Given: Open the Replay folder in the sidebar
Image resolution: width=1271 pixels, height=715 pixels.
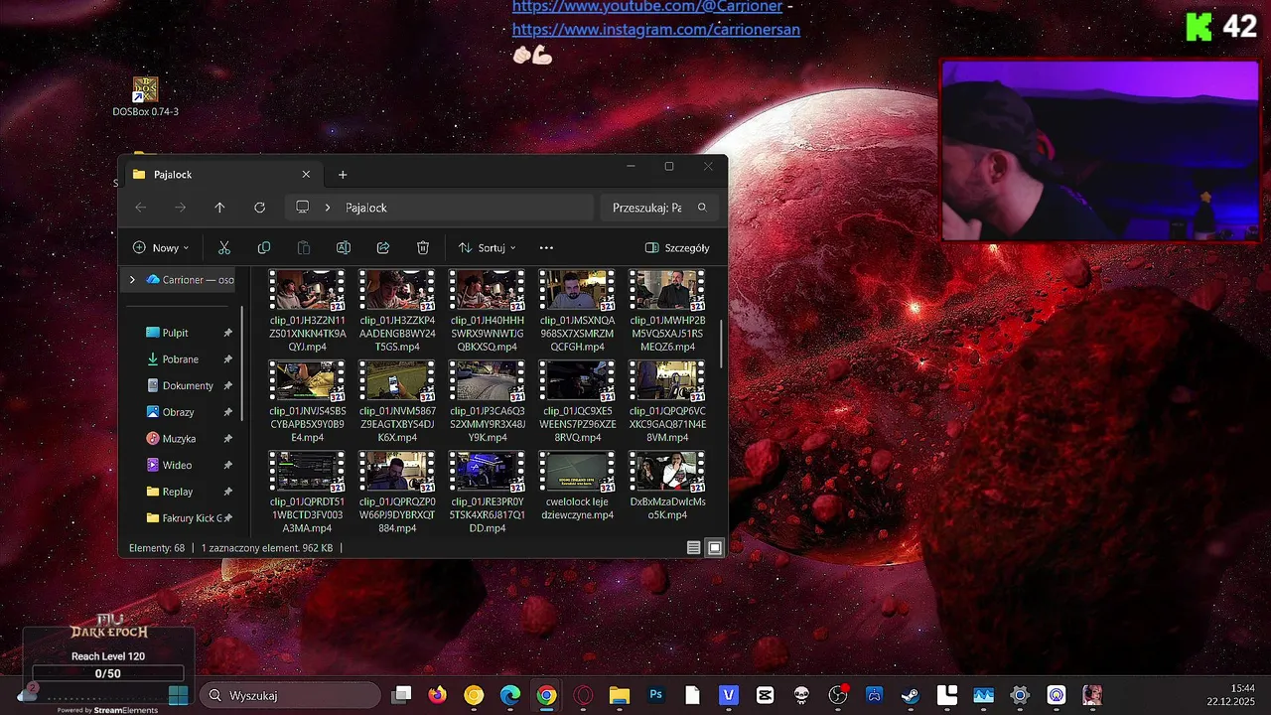Looking at the screenshot, I should pos(177,492).
